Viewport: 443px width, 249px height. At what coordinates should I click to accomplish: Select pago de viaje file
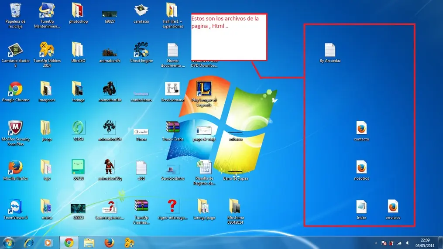coord(204,131)
